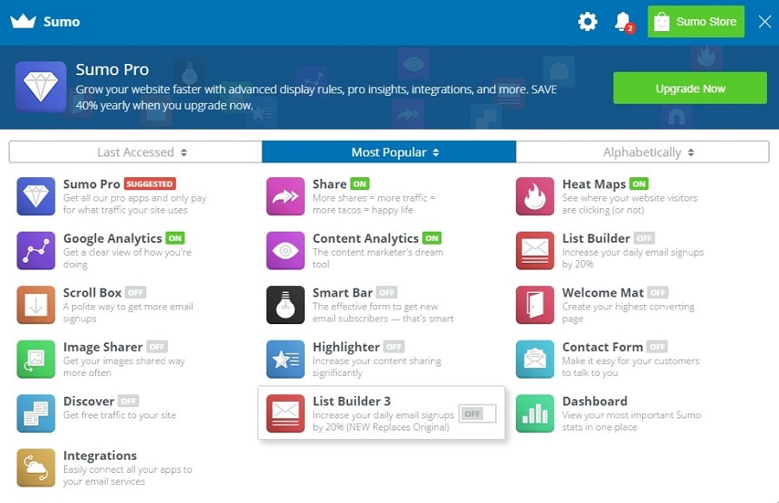Open the Google Analytics app title
The width and height of the screenshot is (779, 503).
pos(113,239)
